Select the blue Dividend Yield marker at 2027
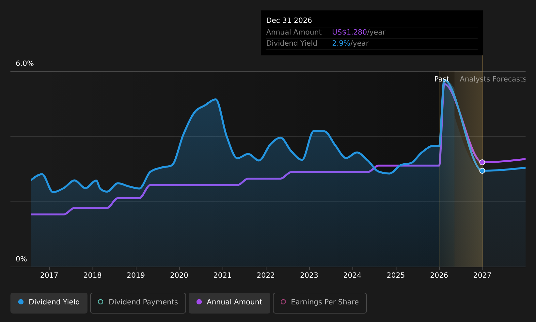The image size is (536, 322). (482, 171)
